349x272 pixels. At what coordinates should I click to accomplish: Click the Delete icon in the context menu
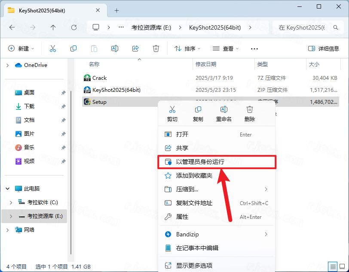(249, 110)
